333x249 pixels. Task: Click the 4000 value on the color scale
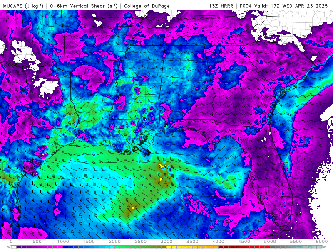(218, 242)
